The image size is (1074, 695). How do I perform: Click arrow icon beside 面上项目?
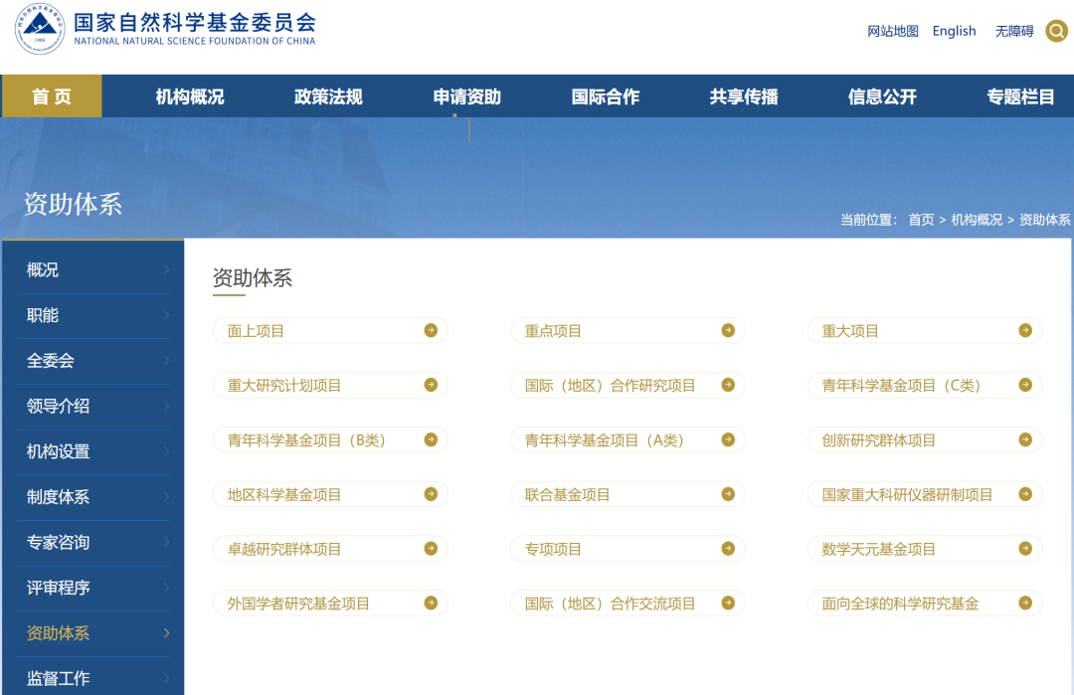[431, 330]
